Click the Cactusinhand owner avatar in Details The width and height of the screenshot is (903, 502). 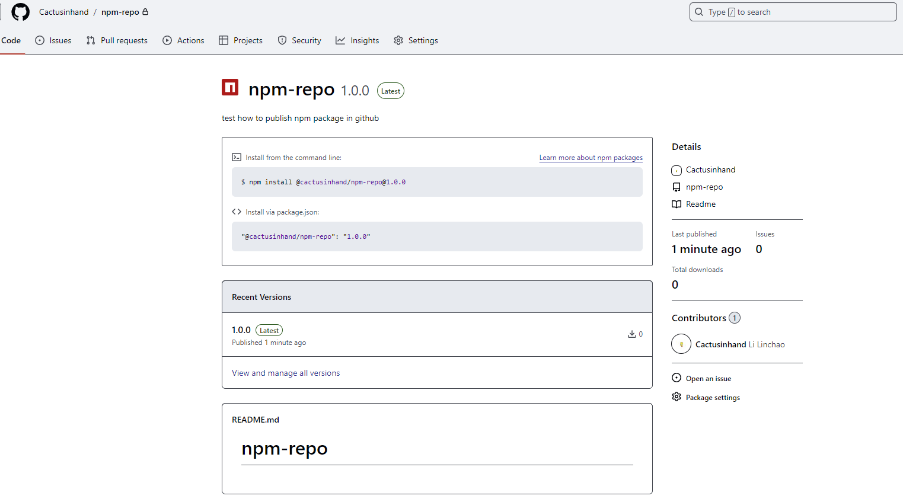pos(677,171)
